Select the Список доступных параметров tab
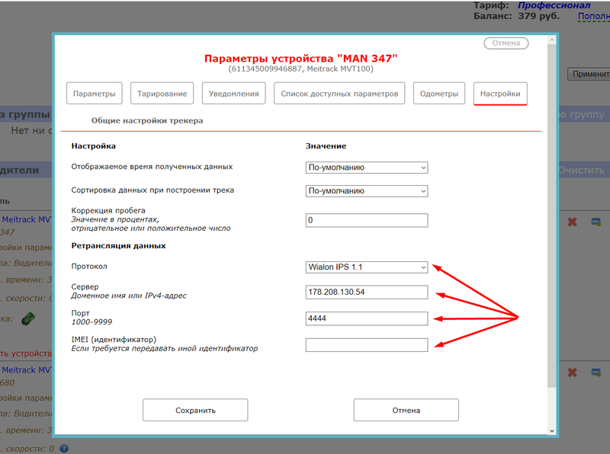This screenshot has width=610, height=454. 339,94
